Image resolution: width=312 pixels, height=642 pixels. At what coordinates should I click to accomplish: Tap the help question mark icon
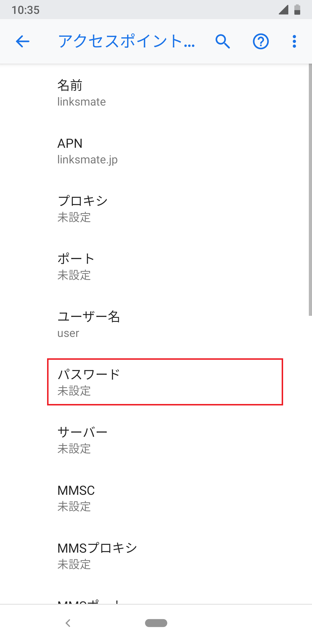(x=261, y=41)
